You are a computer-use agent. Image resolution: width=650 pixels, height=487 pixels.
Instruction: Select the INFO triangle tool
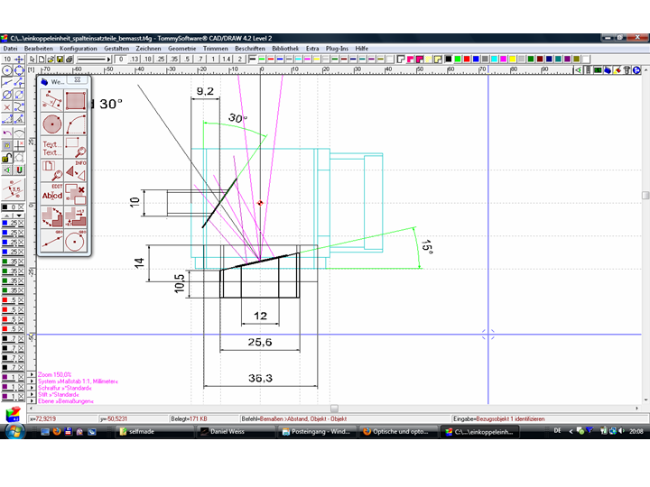coord(76,171)
